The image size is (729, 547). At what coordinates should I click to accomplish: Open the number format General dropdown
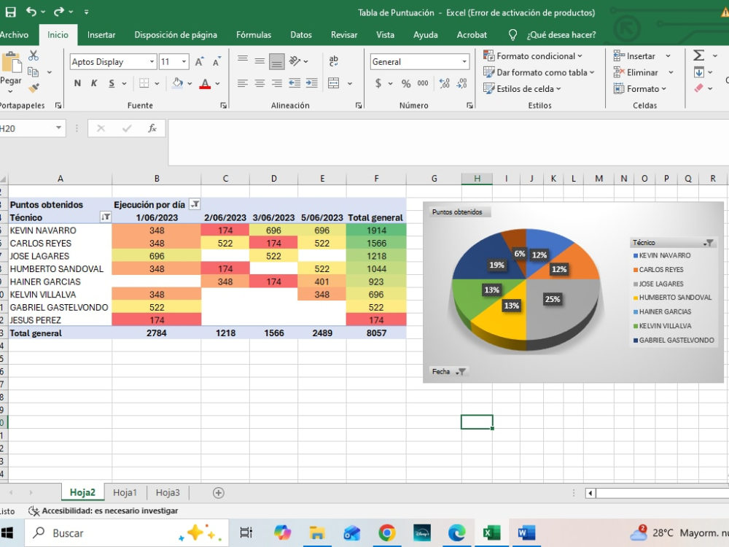click(464, 62)
